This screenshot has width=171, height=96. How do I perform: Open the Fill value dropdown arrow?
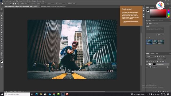coord(166,62)
